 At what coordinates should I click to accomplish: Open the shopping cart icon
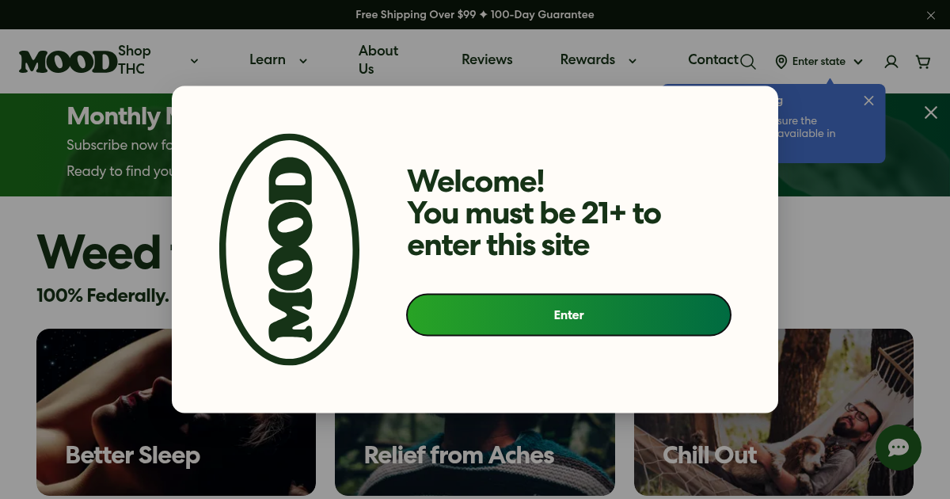pyautogui.click(x=923, y=62)
